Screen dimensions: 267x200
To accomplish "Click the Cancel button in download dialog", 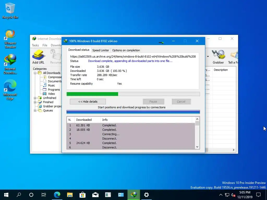I will [x=181, y=102].
